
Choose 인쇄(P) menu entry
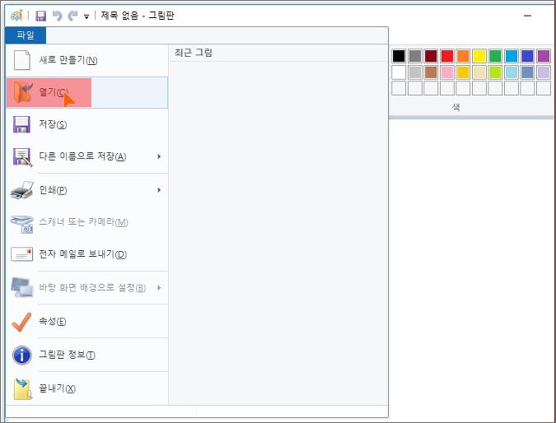click(86, 190)
